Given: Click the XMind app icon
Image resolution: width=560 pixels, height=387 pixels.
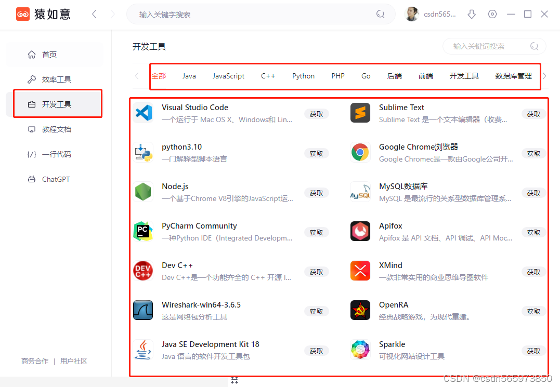Looking at the screenshot, I should [x=360, y=271].
